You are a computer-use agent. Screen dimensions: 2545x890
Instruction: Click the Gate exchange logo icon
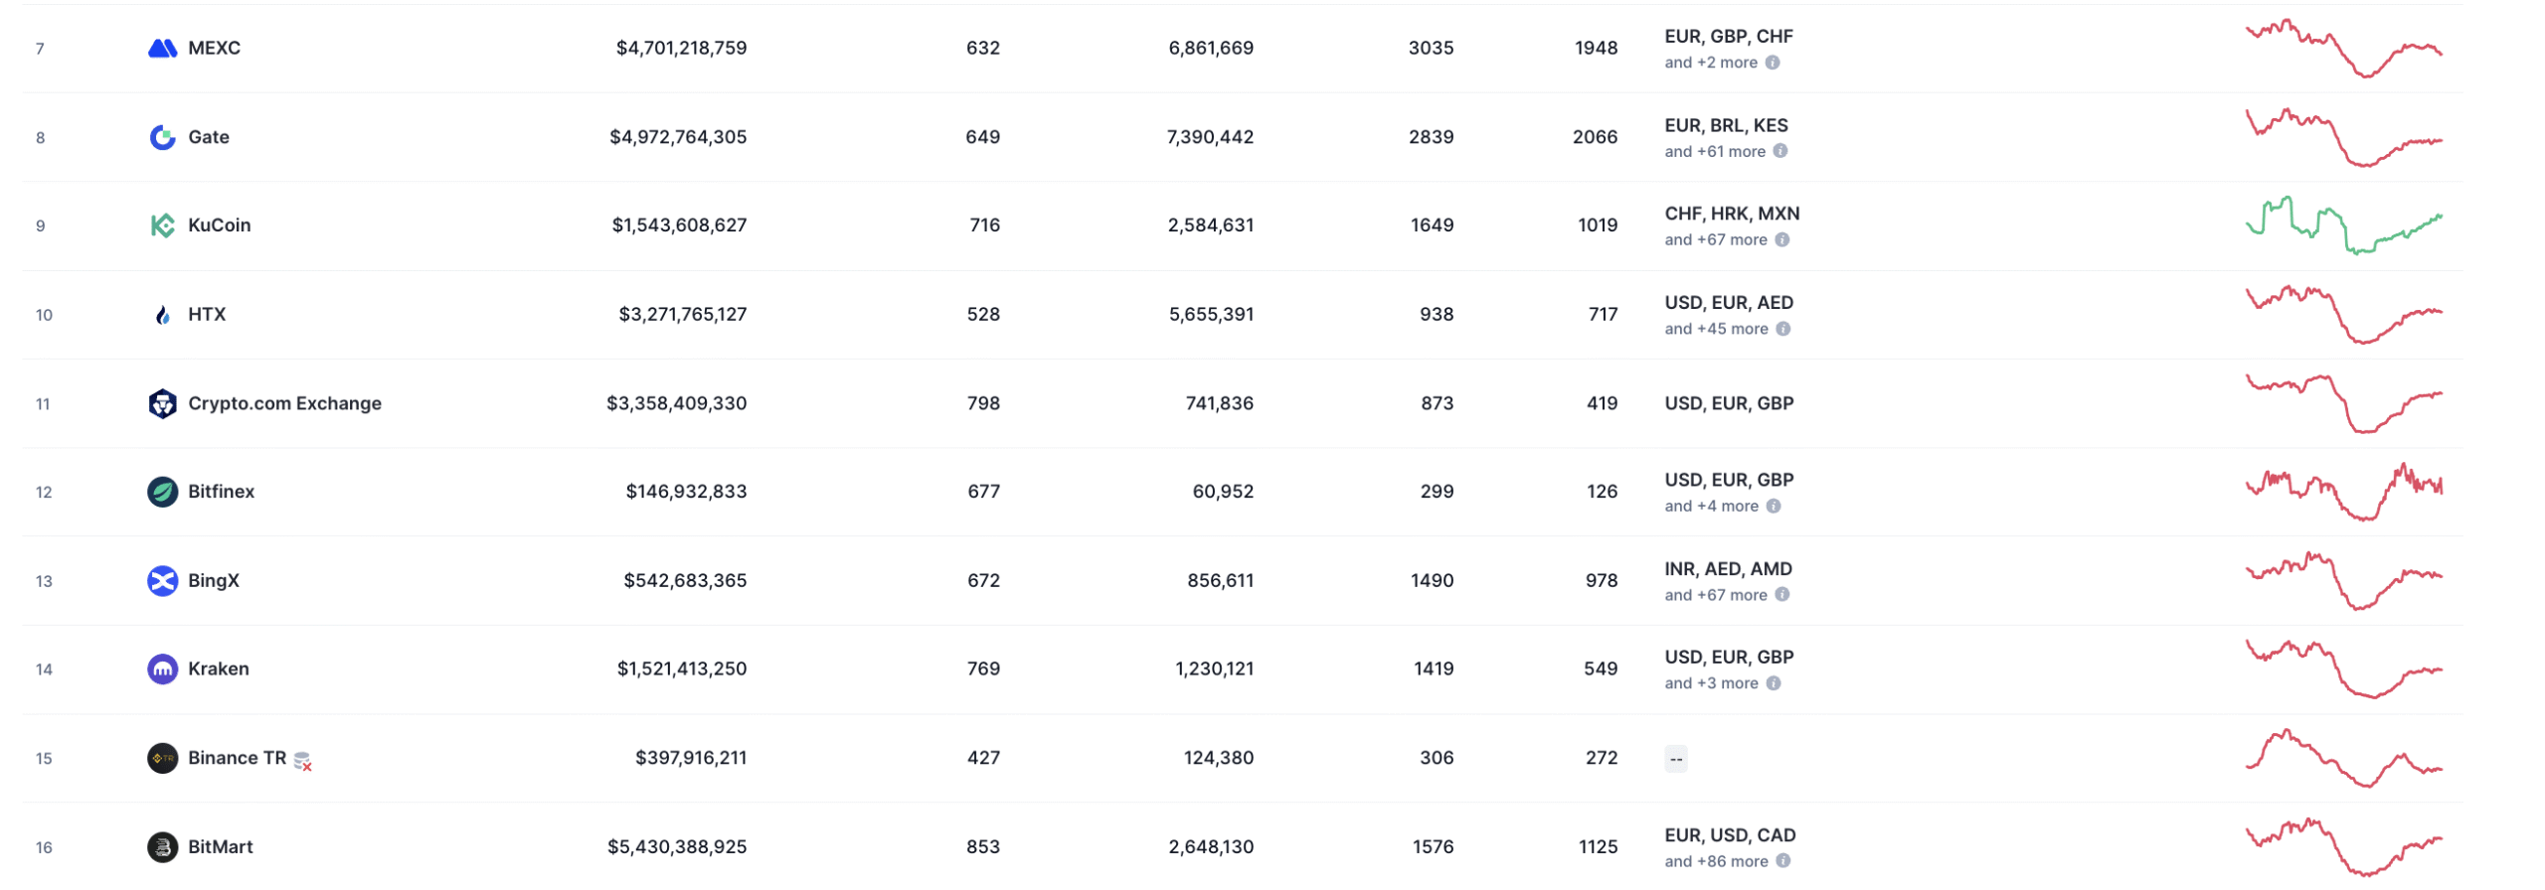162,137
